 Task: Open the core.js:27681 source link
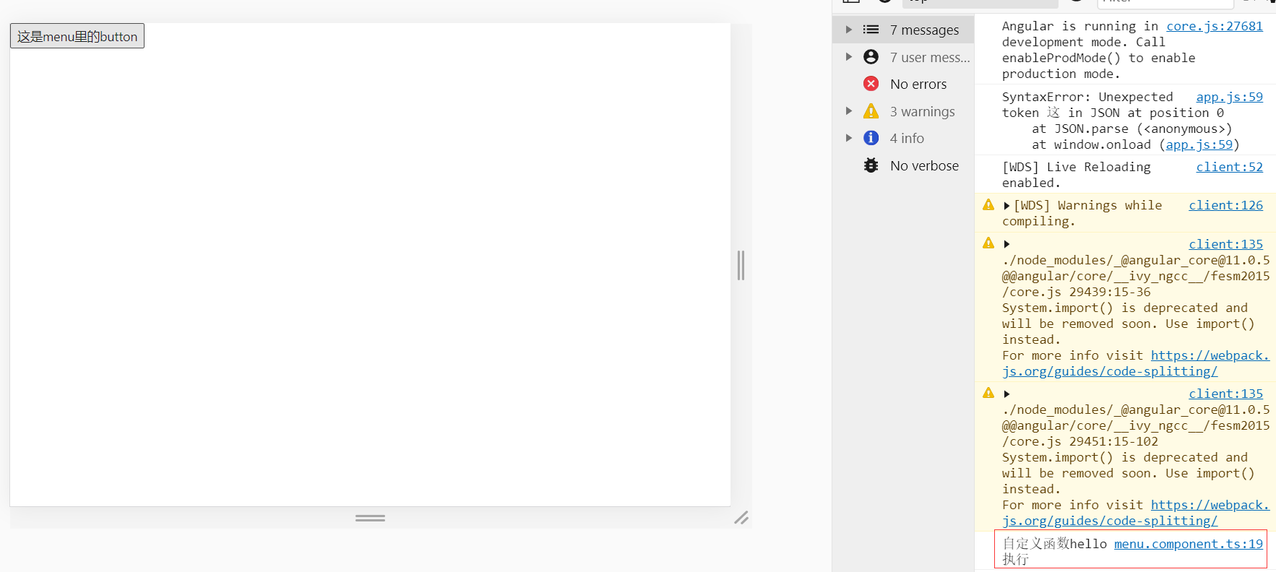coord(1214,26)
